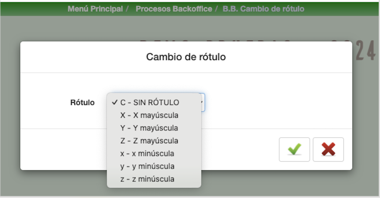Go to Procesos Backoffice breadcrumb
This screenshot has width=380, height=198.
[x=174, y=9]
